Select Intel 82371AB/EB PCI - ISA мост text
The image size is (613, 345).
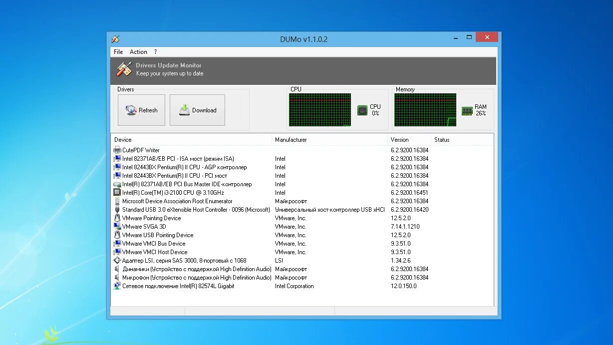178,159
